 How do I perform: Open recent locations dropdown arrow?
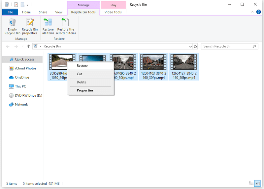tap(23, 46)
